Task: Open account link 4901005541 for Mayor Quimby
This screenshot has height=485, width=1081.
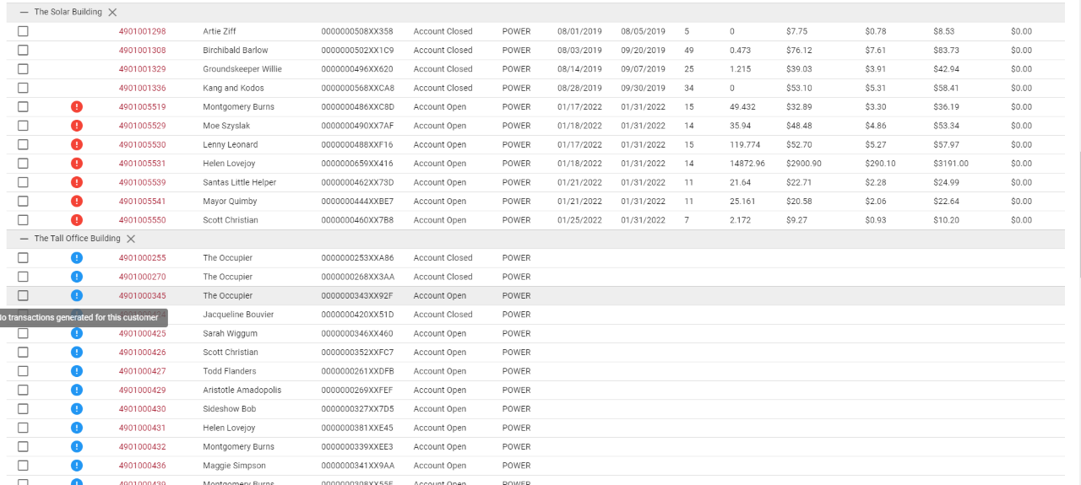Action: coord(142,202)
